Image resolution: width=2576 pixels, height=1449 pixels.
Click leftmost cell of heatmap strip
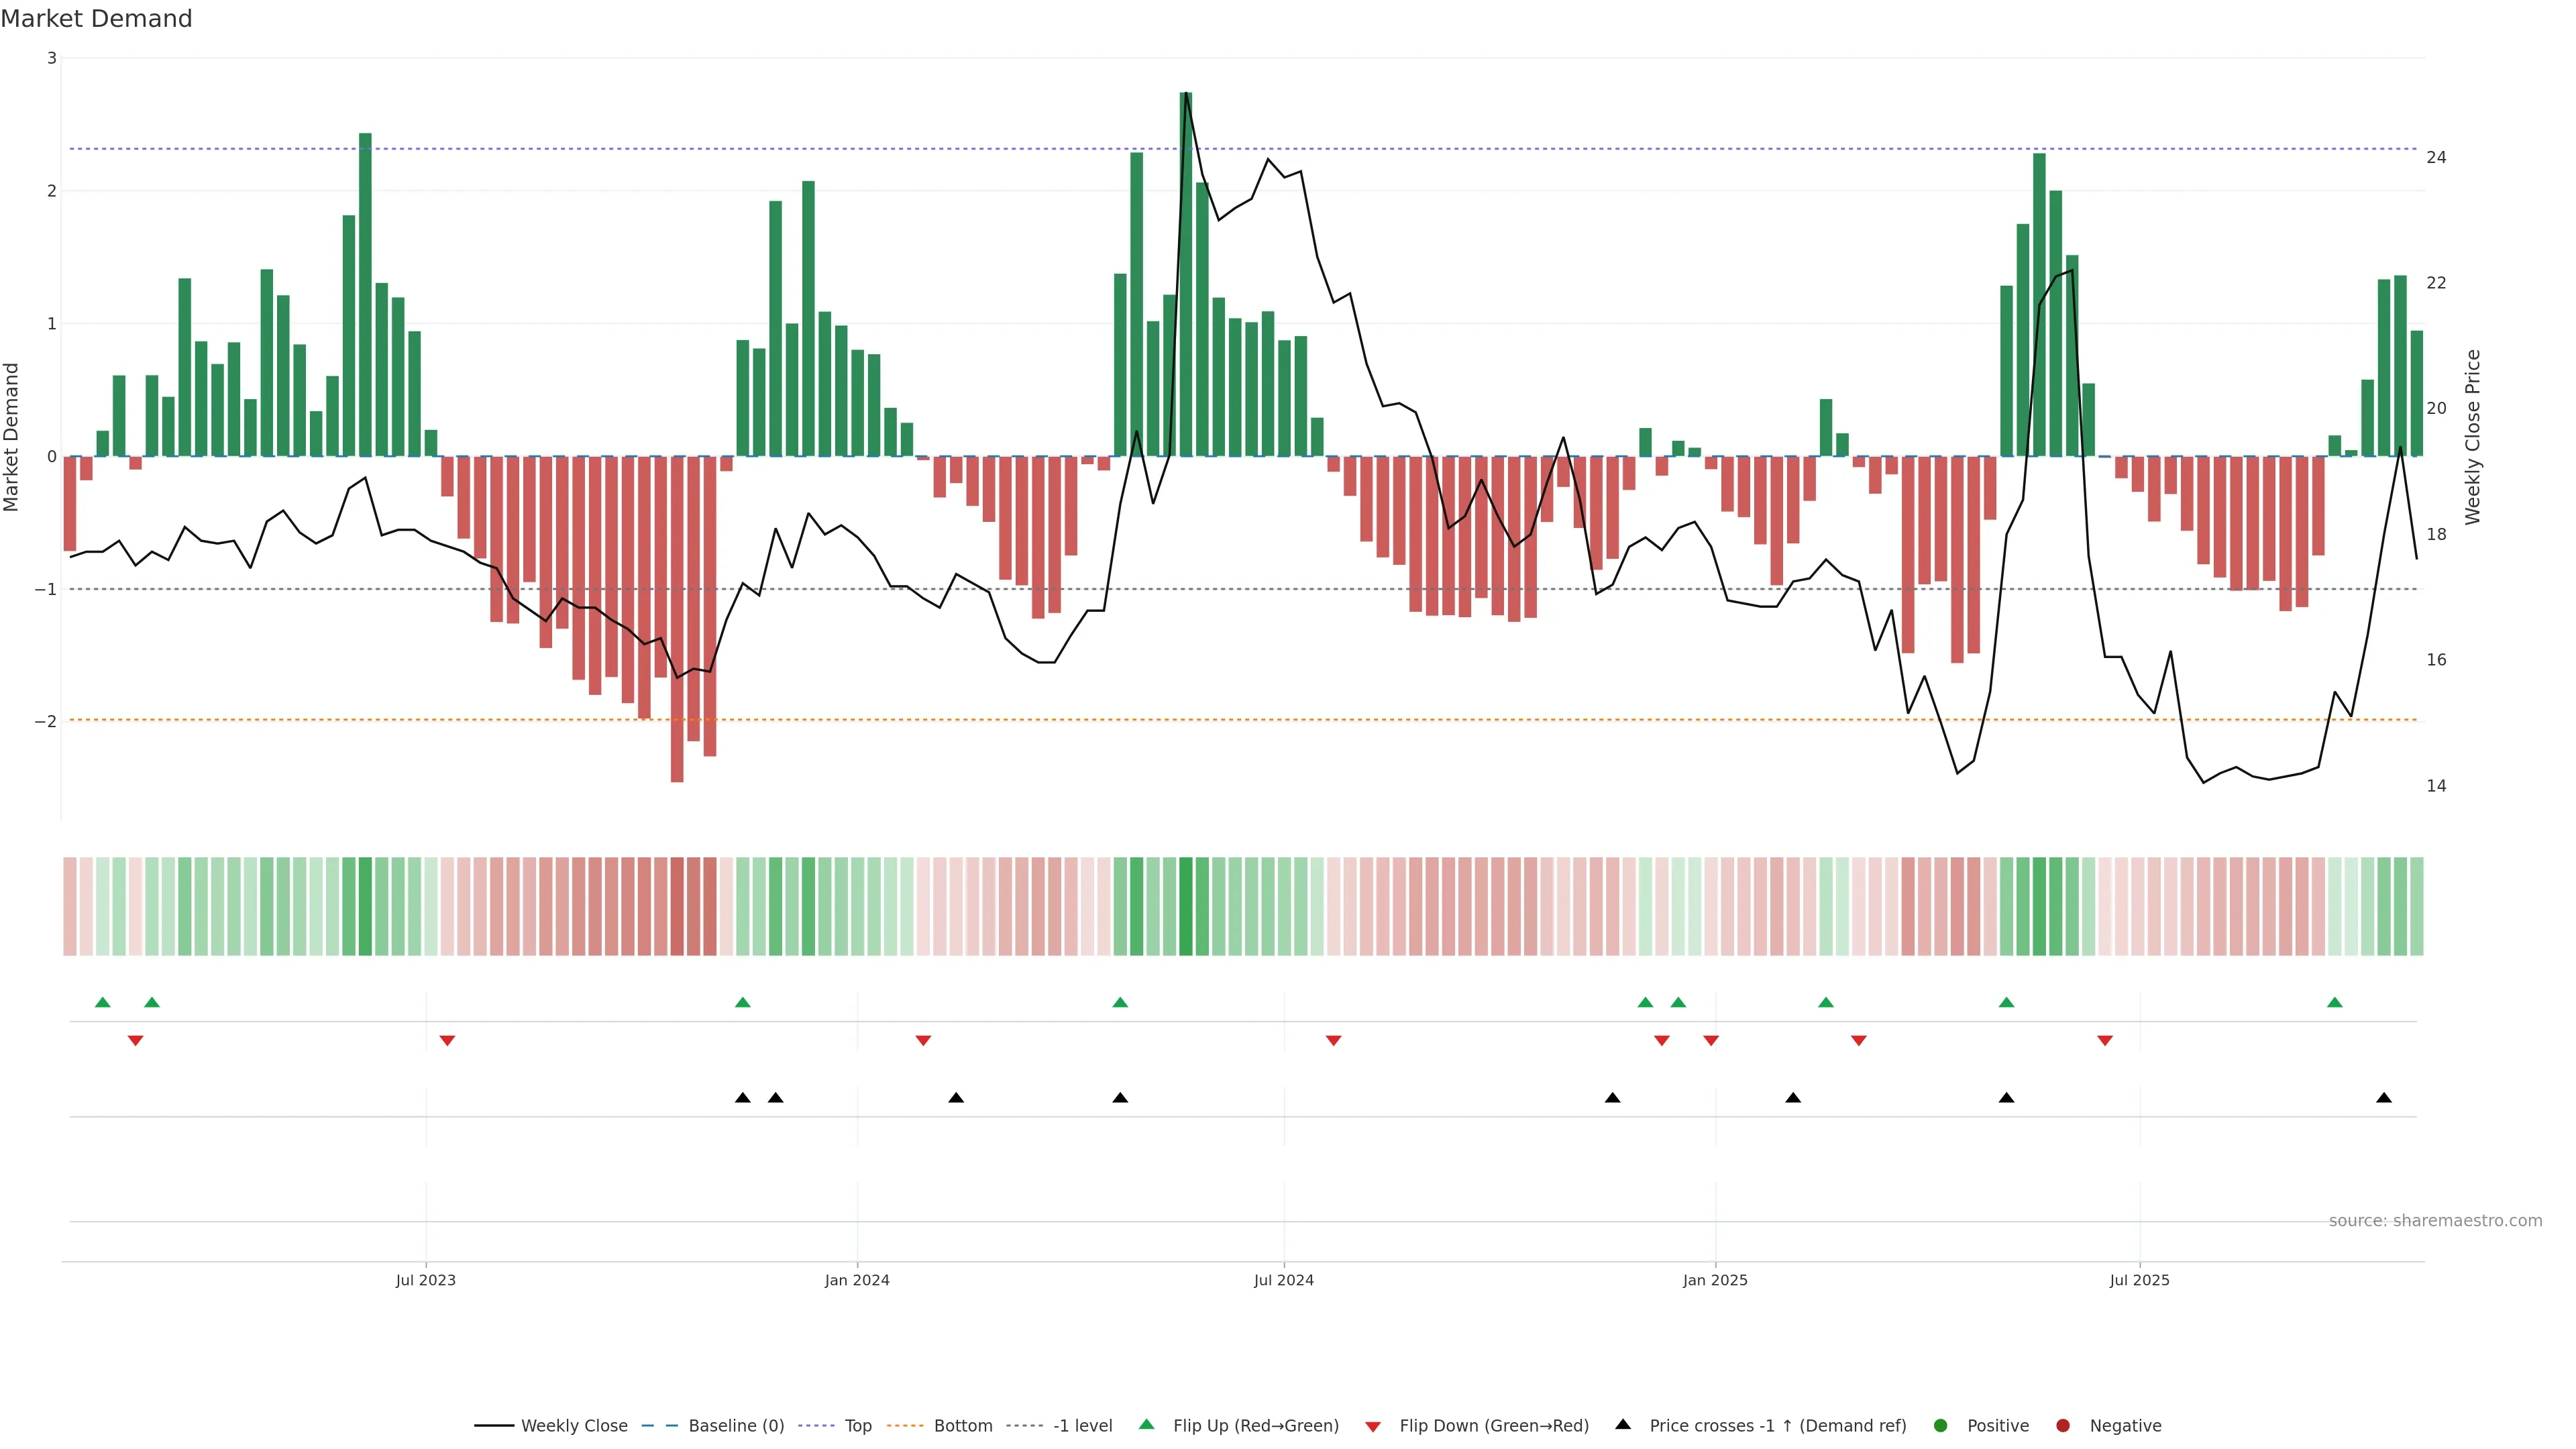coord(70,906)
